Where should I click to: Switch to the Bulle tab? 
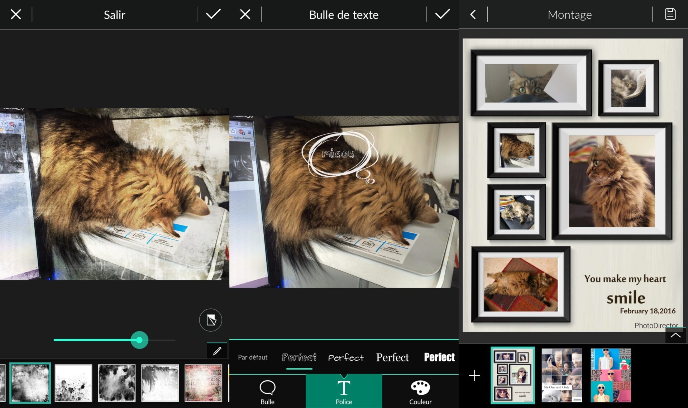click(x=267, y=392)
